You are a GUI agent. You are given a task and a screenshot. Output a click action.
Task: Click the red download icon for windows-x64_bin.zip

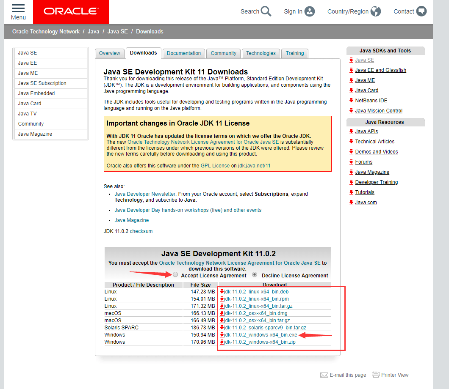coord(222,342)
